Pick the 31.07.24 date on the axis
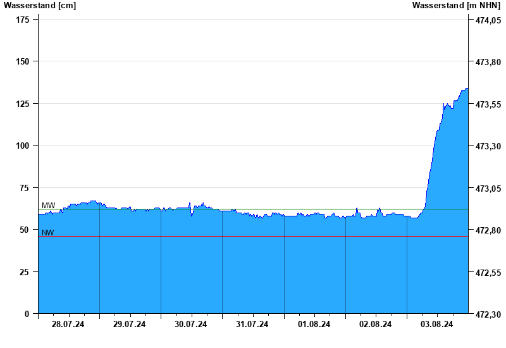The image size is (506, 348). pos(252,325)
